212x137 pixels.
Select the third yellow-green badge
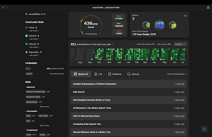tap(173, 25)
